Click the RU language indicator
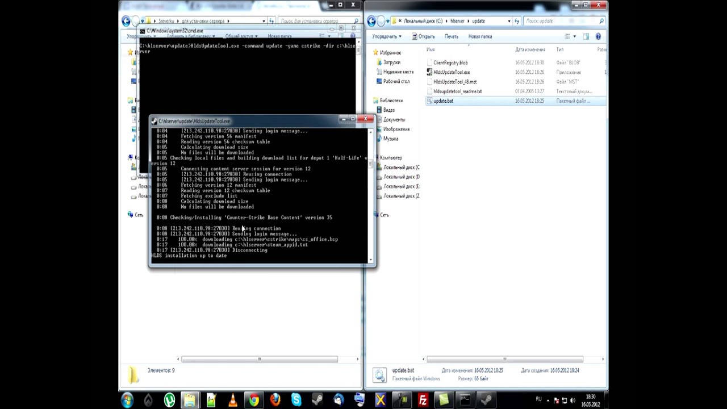 (538, 400)
